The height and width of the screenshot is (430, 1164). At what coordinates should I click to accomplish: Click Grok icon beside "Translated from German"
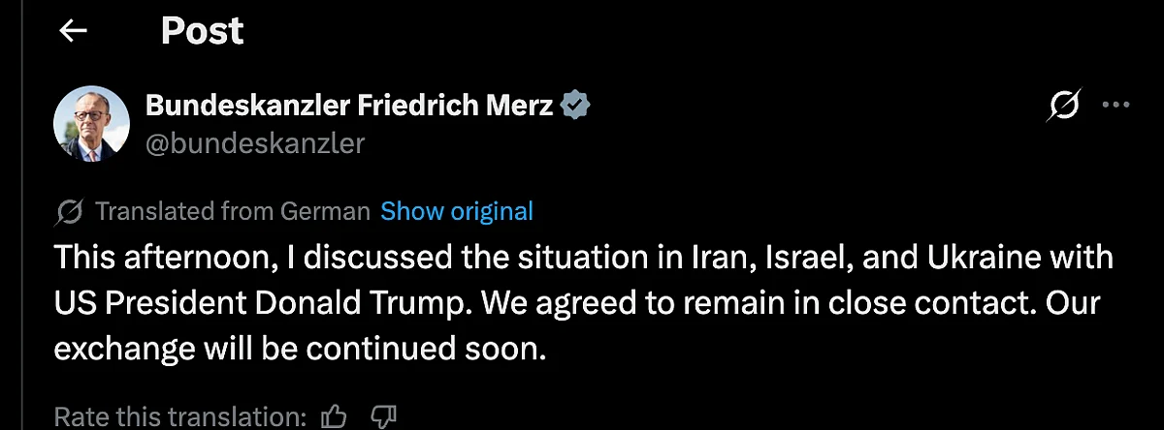tap(69, 211)
